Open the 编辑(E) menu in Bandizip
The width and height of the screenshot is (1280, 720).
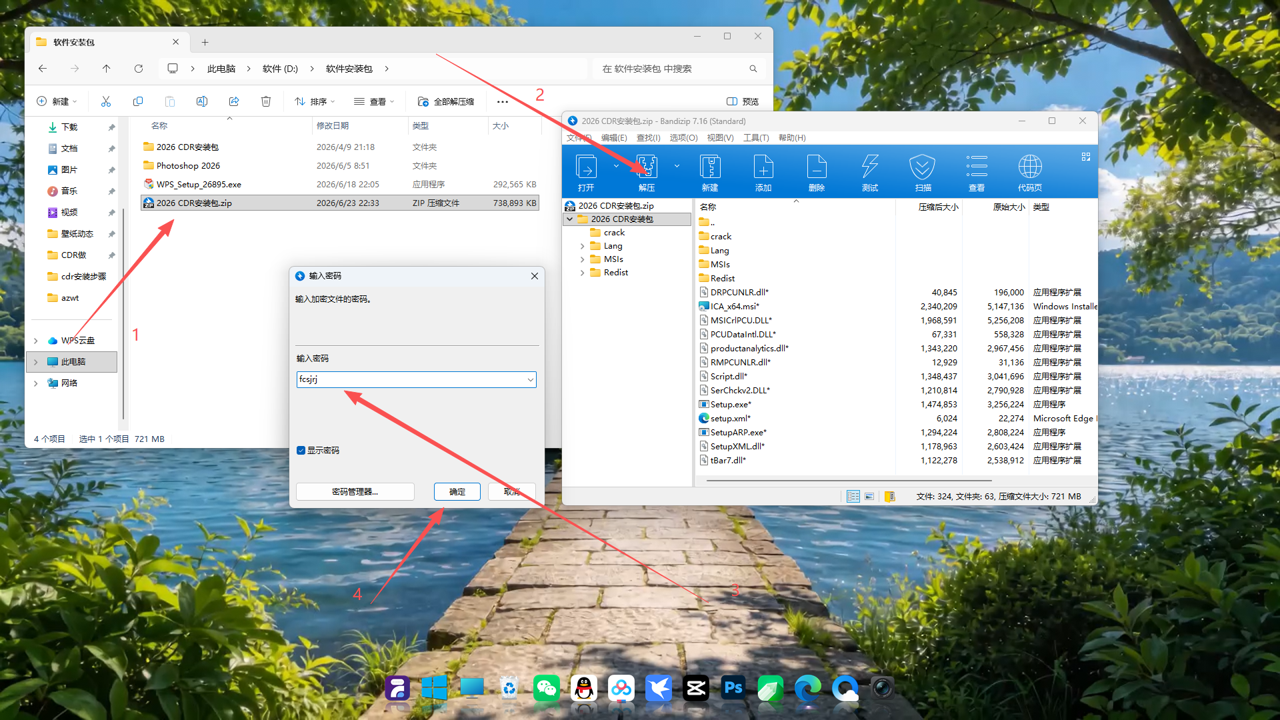(x=614, y=138)
